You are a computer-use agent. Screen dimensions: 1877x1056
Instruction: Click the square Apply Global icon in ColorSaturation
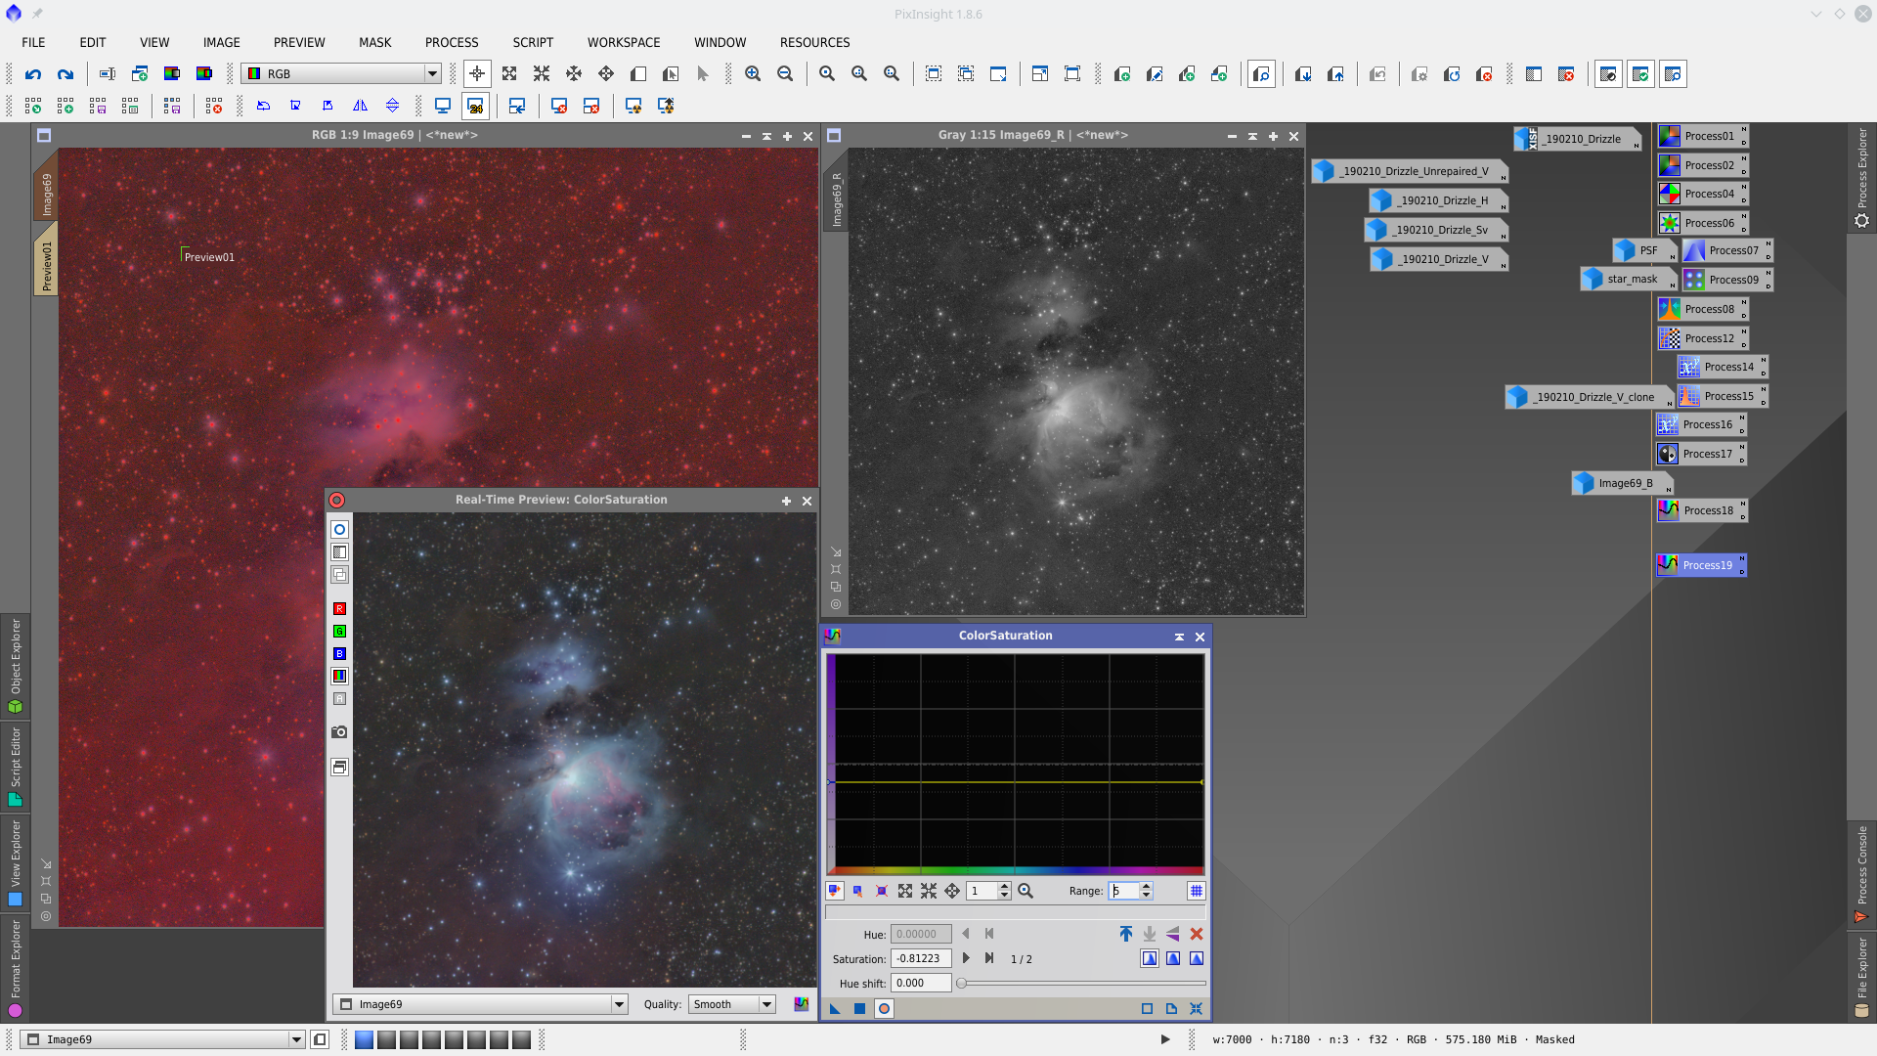(x=859, y=1008)
